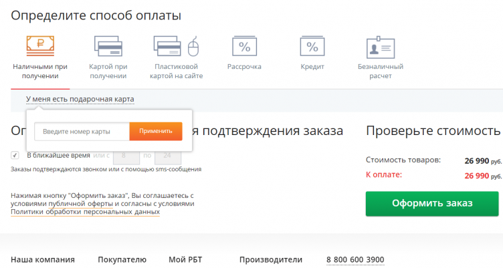The image size is (503, 268).
Task: Select the Стоимость товаров 26 990 value
Action: (483, 161)
